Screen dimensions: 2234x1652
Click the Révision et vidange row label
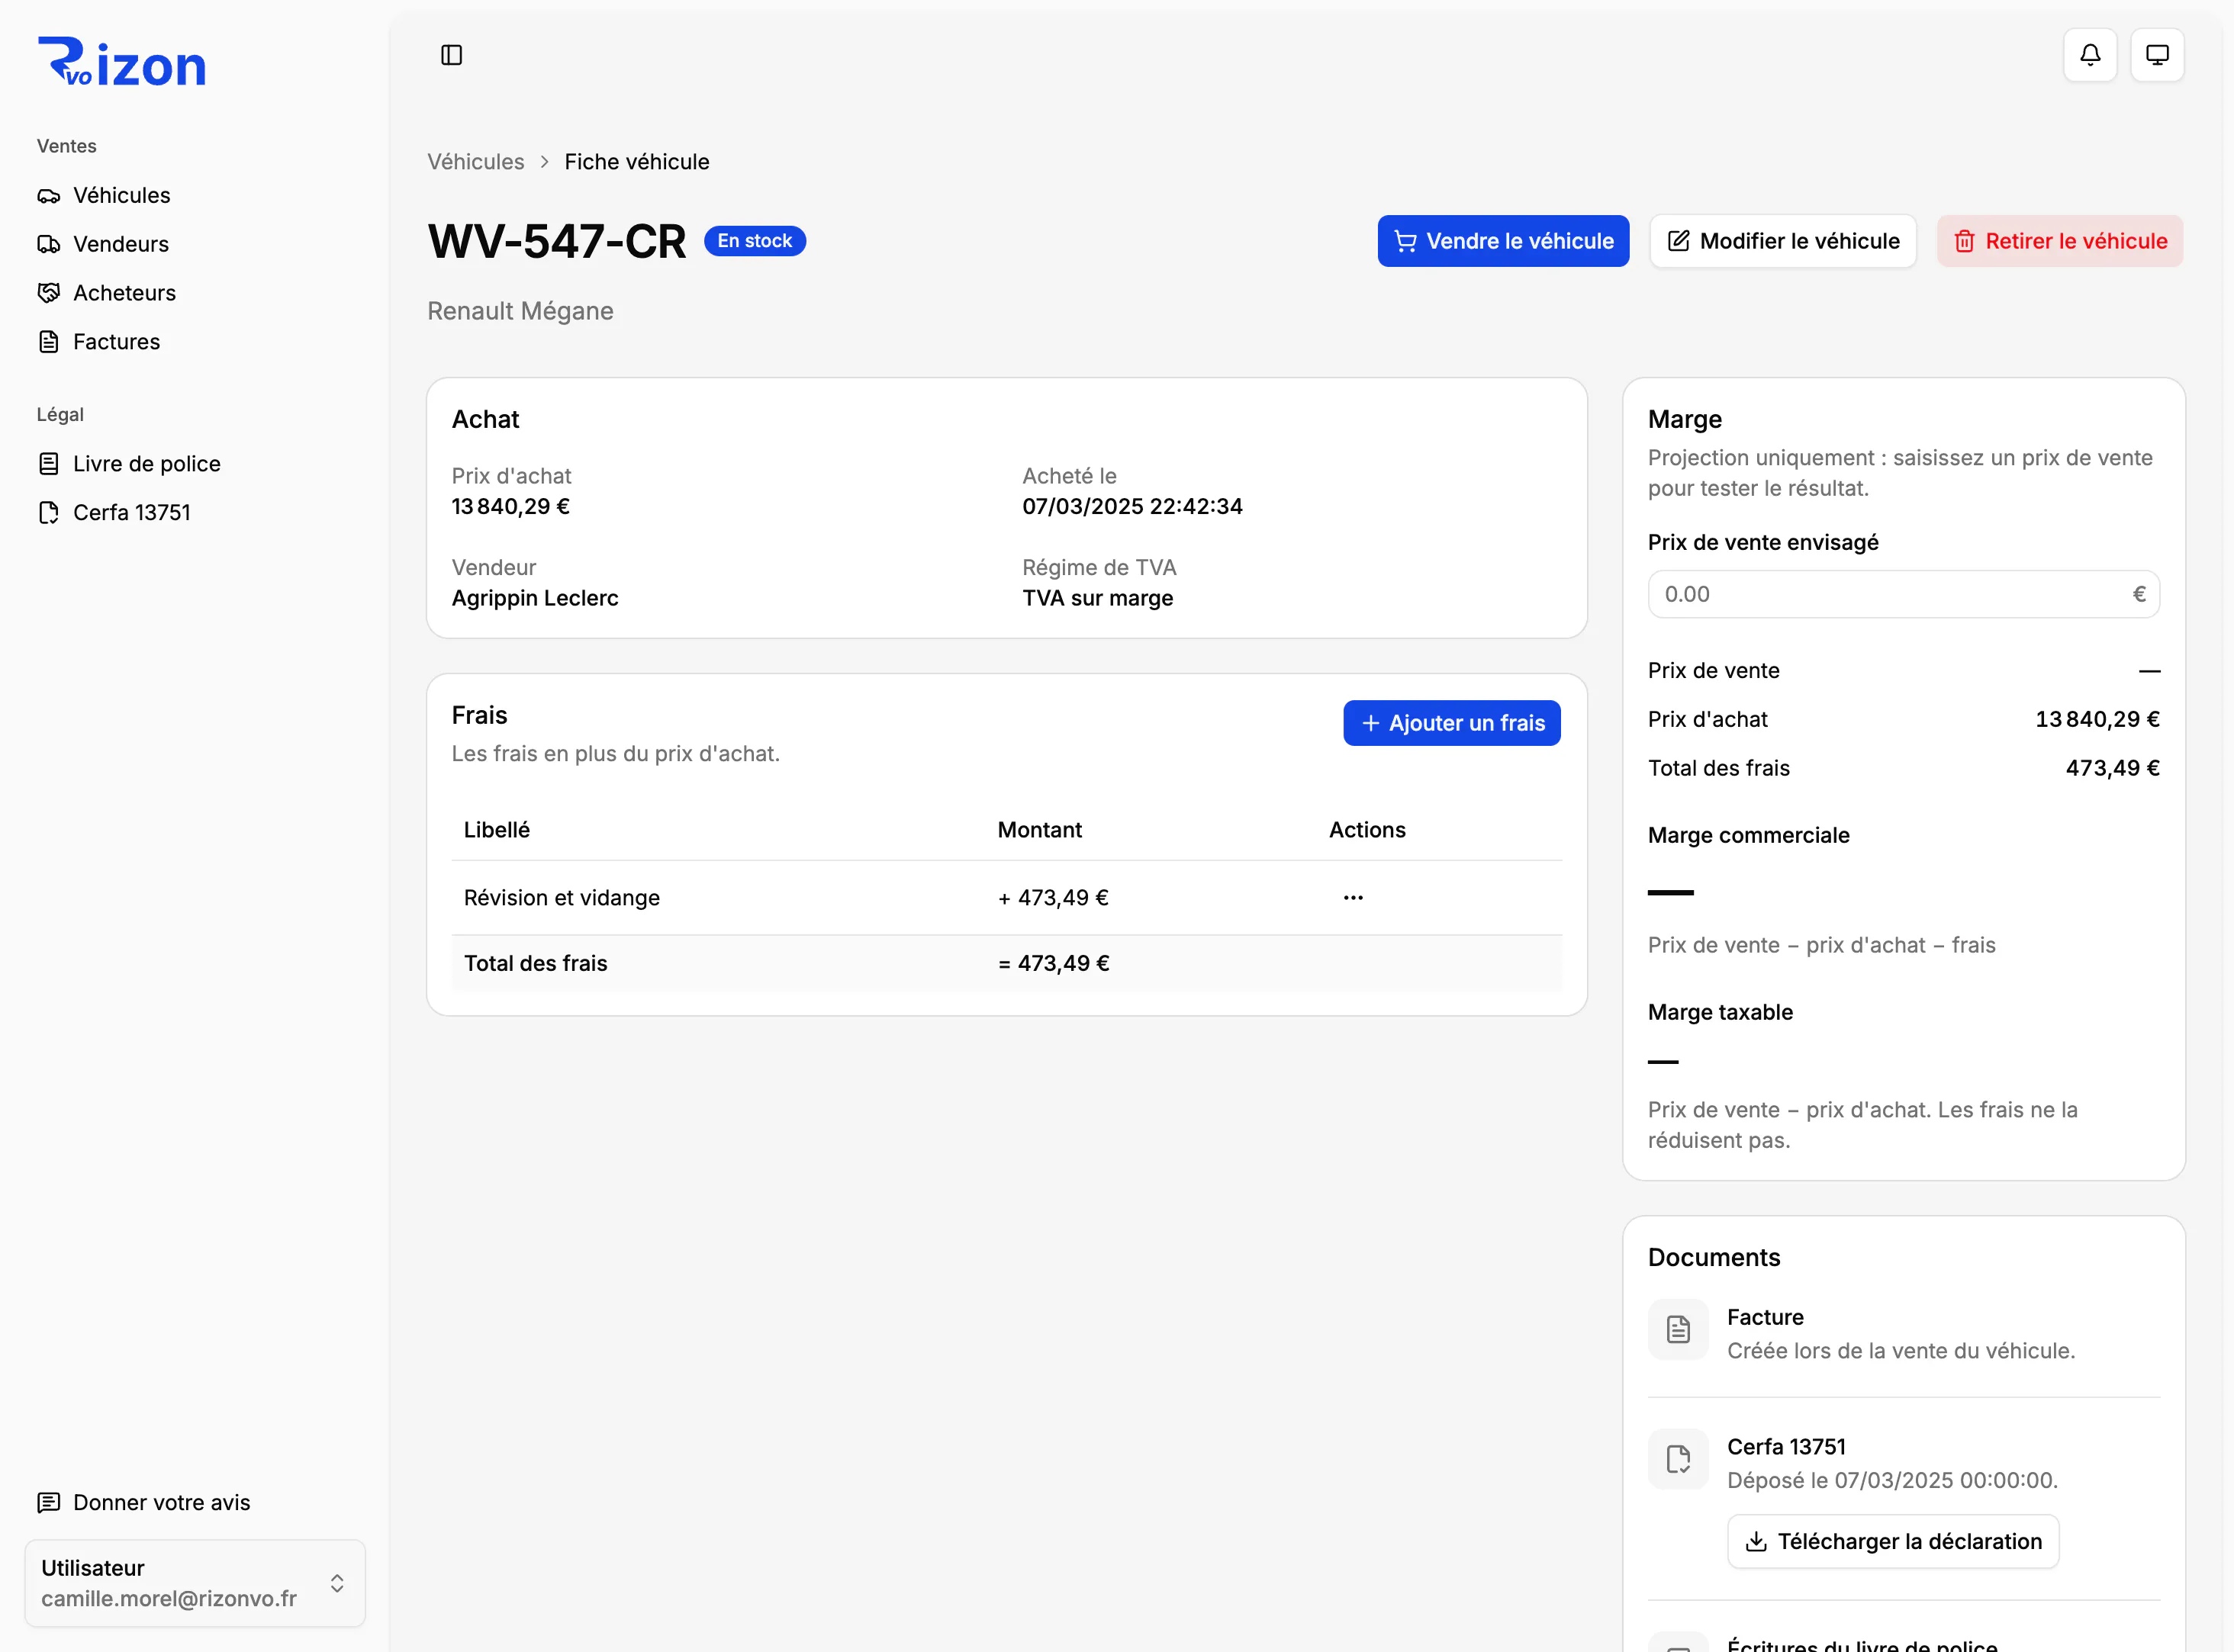click(562, 898)
